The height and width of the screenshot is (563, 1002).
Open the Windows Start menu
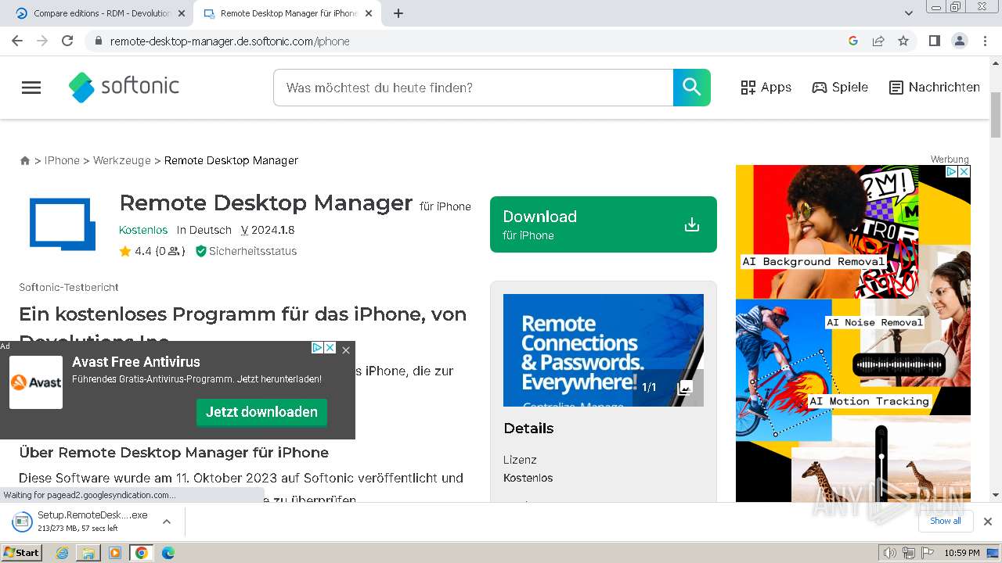[22, 552]
